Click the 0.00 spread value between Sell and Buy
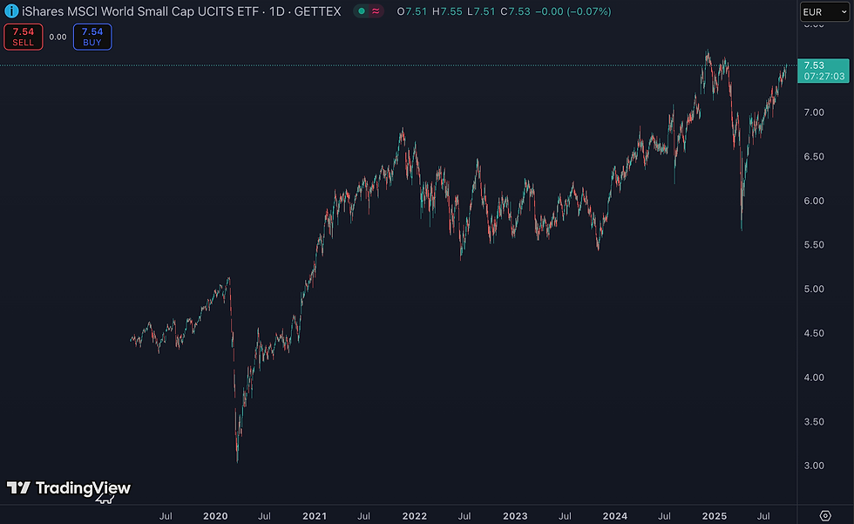854x524 pixels. 58,37
